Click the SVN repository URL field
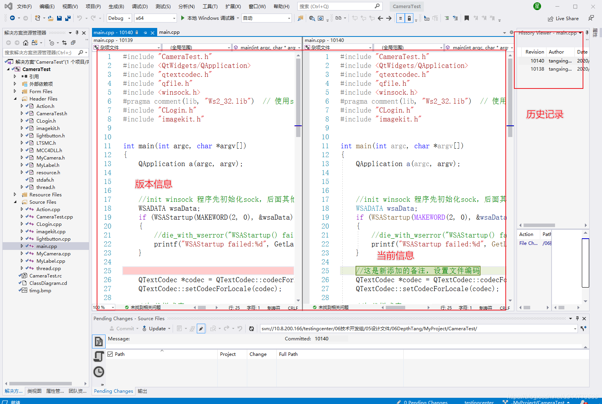The width and height of the screenshot is (602, 404). click(388, 328)
